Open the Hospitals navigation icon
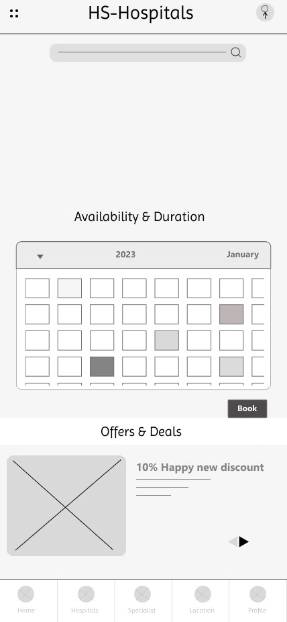287x622 pixels. tap(86, 594)
